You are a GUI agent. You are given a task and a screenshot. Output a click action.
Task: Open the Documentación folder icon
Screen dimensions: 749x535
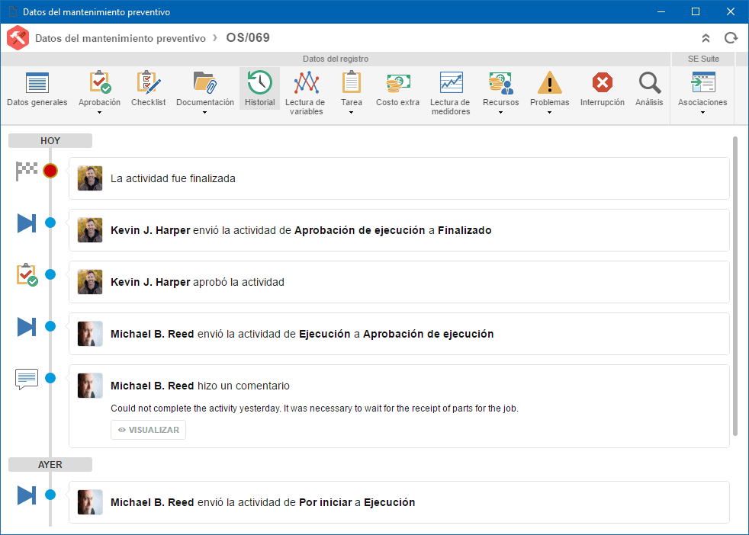(x=204, y=82)
